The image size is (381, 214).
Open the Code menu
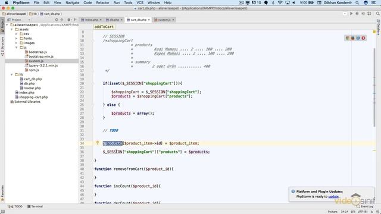pyautogui.click(x=88, y=2)
